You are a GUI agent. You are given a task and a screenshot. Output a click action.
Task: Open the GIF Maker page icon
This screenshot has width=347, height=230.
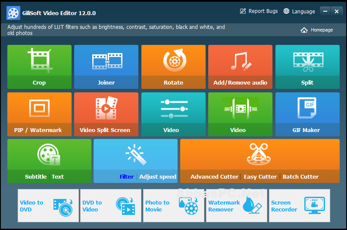[307, 108]
